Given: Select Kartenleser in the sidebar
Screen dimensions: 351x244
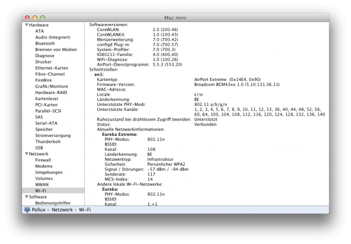Looking at the screenshot, I should [47, 99].
